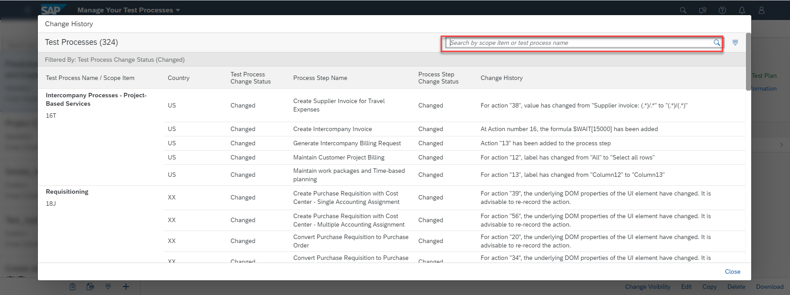The height and width of the screenshot is (295, 790).
Task: Click the Country column header
Action: pos(178,78)
